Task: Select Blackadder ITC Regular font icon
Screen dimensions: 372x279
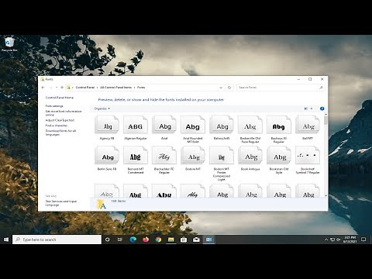Action: click(x=164, y=156)
